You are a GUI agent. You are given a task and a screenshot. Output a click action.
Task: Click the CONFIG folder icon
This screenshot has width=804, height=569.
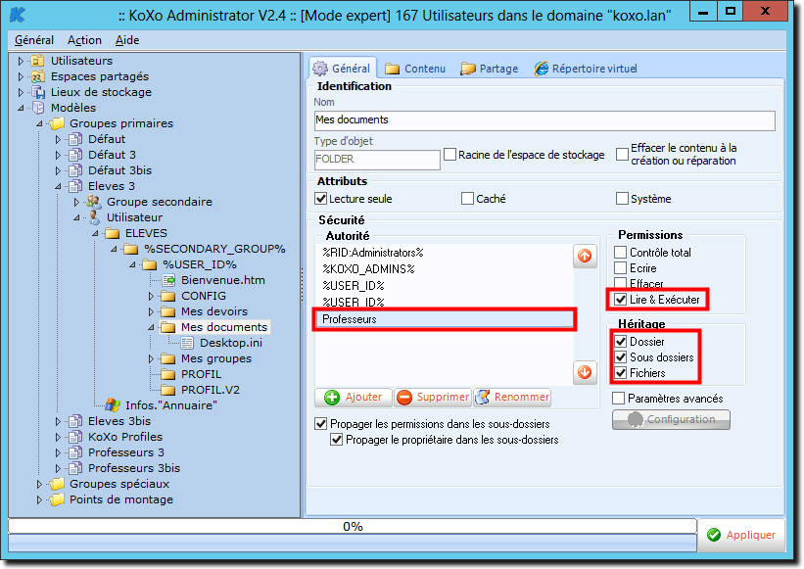click(x=167, y=296)
